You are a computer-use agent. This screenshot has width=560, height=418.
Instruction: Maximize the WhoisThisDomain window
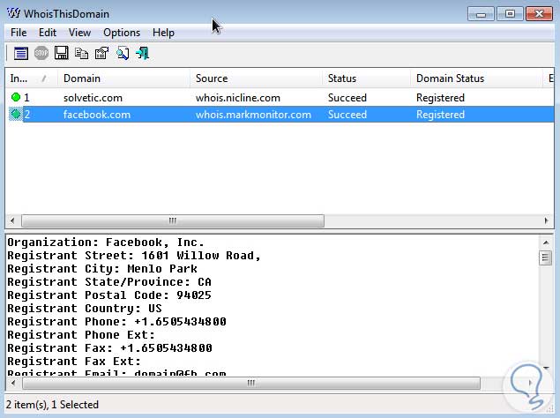coord(510,14)
